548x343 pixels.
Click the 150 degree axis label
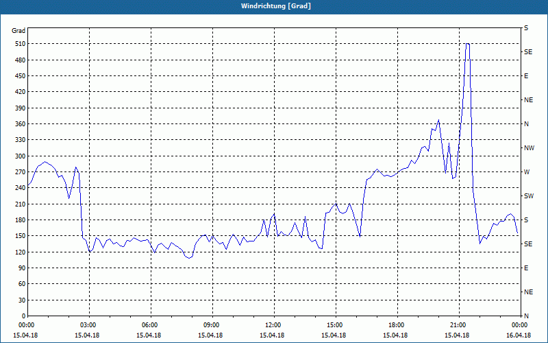coord(21,236)
